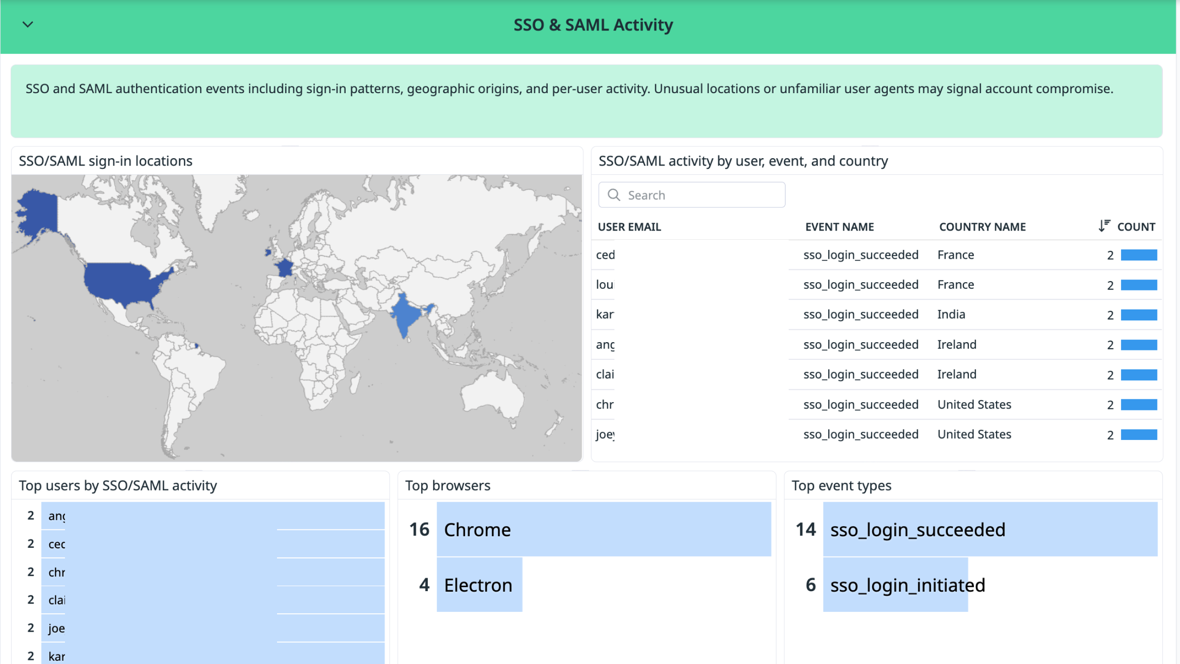Sort by USER EMAIL column header
Screen dimensions: 1180x664
[629, 227]
